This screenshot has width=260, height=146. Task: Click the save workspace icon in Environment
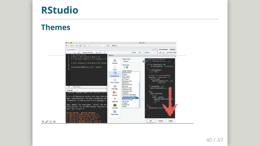(x=163, y=52)
